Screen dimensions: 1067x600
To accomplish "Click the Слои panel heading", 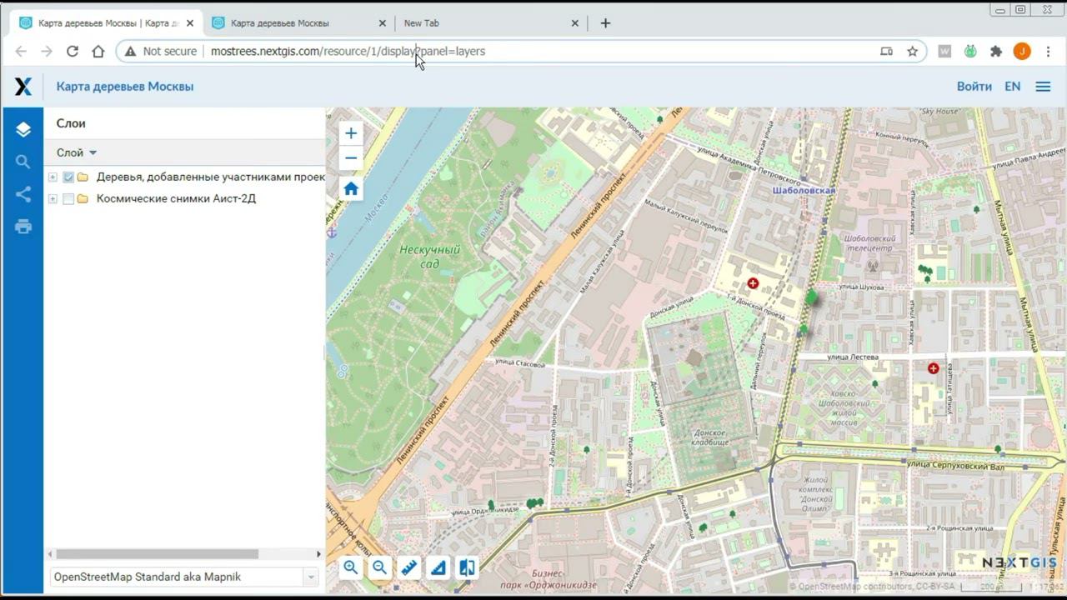I will pyautogui.click(x=71, y=123).
